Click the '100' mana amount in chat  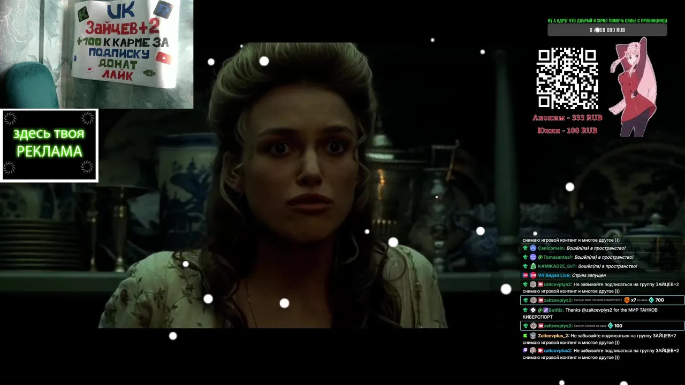[x=618, y=326]
